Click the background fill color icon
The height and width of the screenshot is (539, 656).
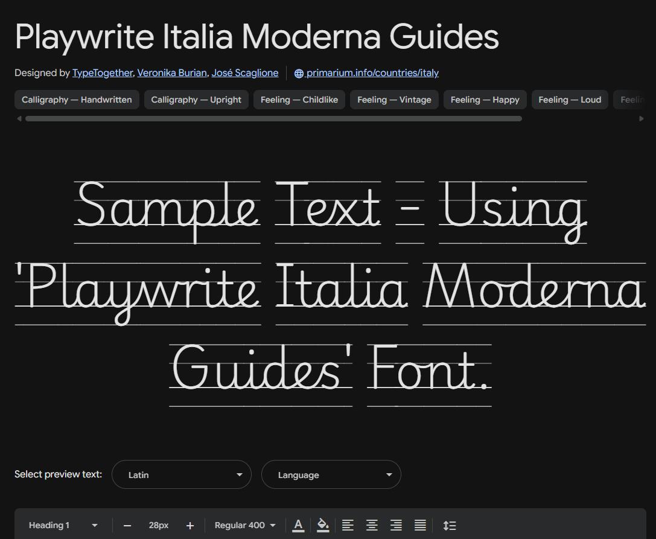click(x=322, y=525)
